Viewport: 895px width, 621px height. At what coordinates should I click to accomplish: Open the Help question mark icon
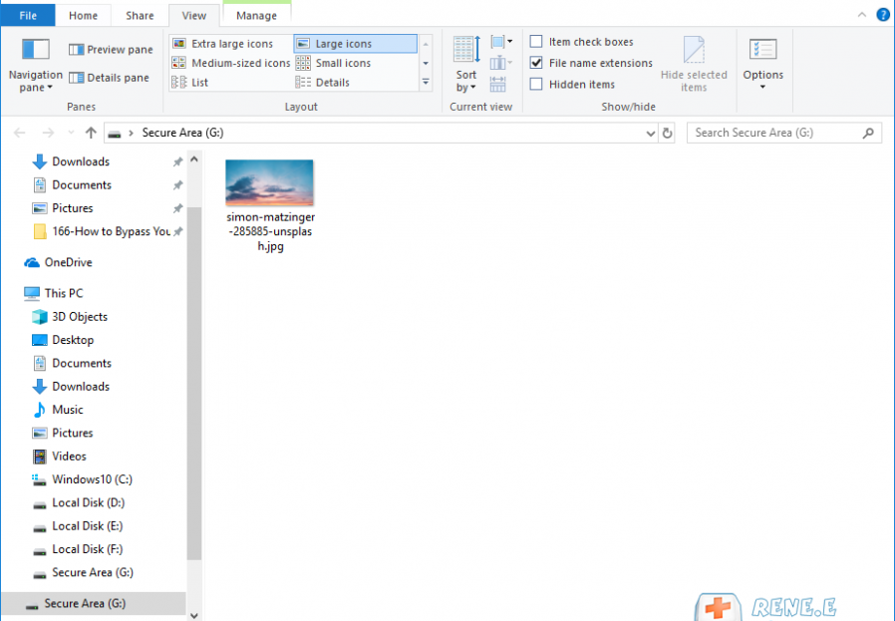pos(882,14)
